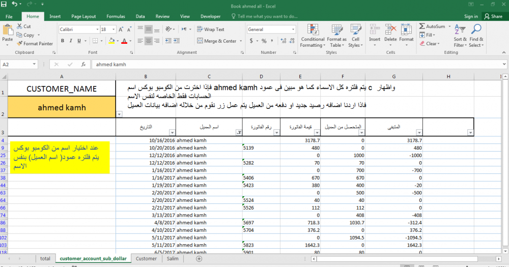Screen dimensions: 509x267
Task: Toggle Bold formatting
Action: tap(62, 41)
